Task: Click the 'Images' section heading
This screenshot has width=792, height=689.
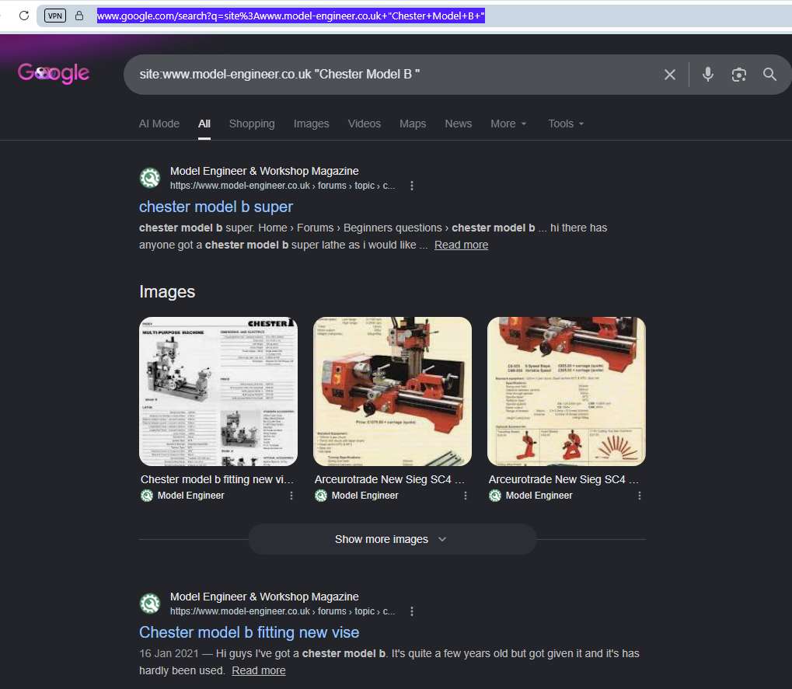Action: pos(167,292)
